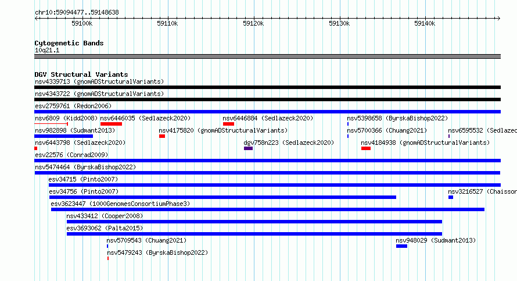Open the nsv433412 (Cooper2008) label
Viewport: 517px width, 281px height.
coord(105,216)
